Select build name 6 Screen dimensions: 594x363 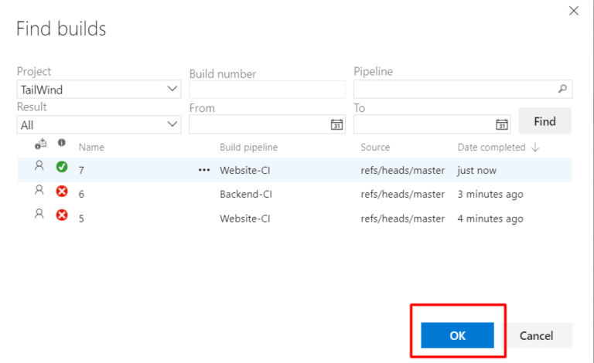tap(81, 195)
